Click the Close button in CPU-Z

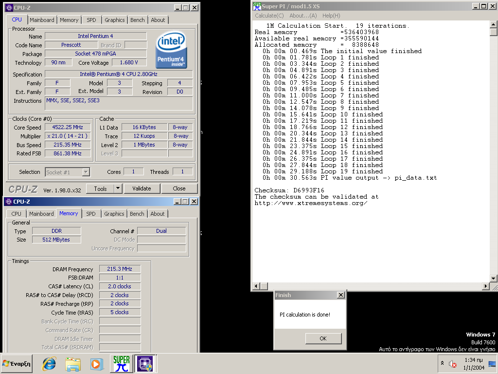[x=179, y=188]
